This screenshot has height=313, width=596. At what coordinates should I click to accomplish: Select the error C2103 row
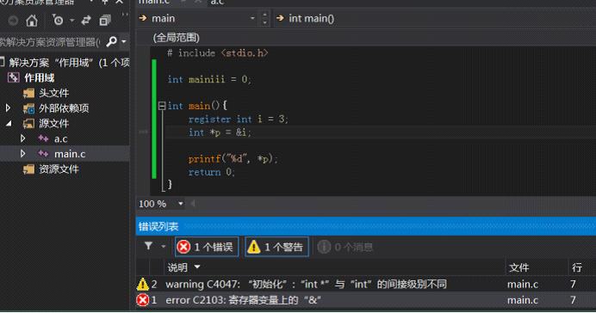366,300
